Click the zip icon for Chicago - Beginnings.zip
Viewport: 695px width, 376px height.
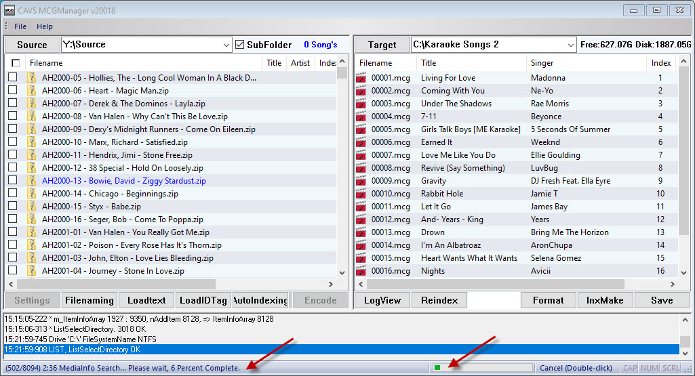[31, 193]
